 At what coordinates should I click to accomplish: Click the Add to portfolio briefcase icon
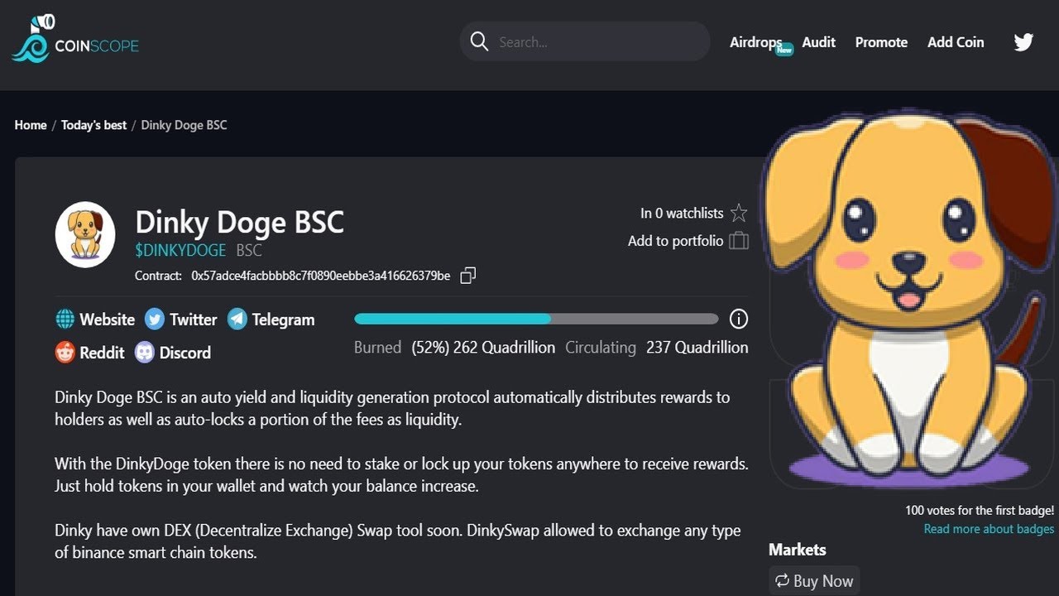point(739,241)
